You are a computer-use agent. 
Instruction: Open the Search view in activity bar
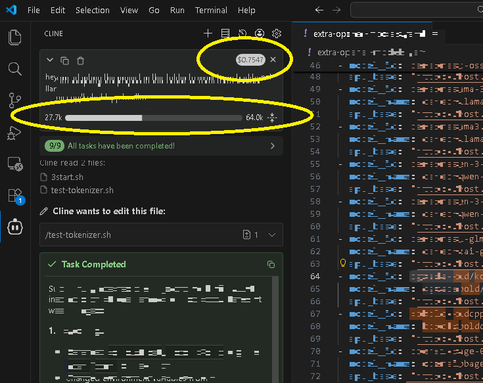pyautogui.click(x=14, y=68)
